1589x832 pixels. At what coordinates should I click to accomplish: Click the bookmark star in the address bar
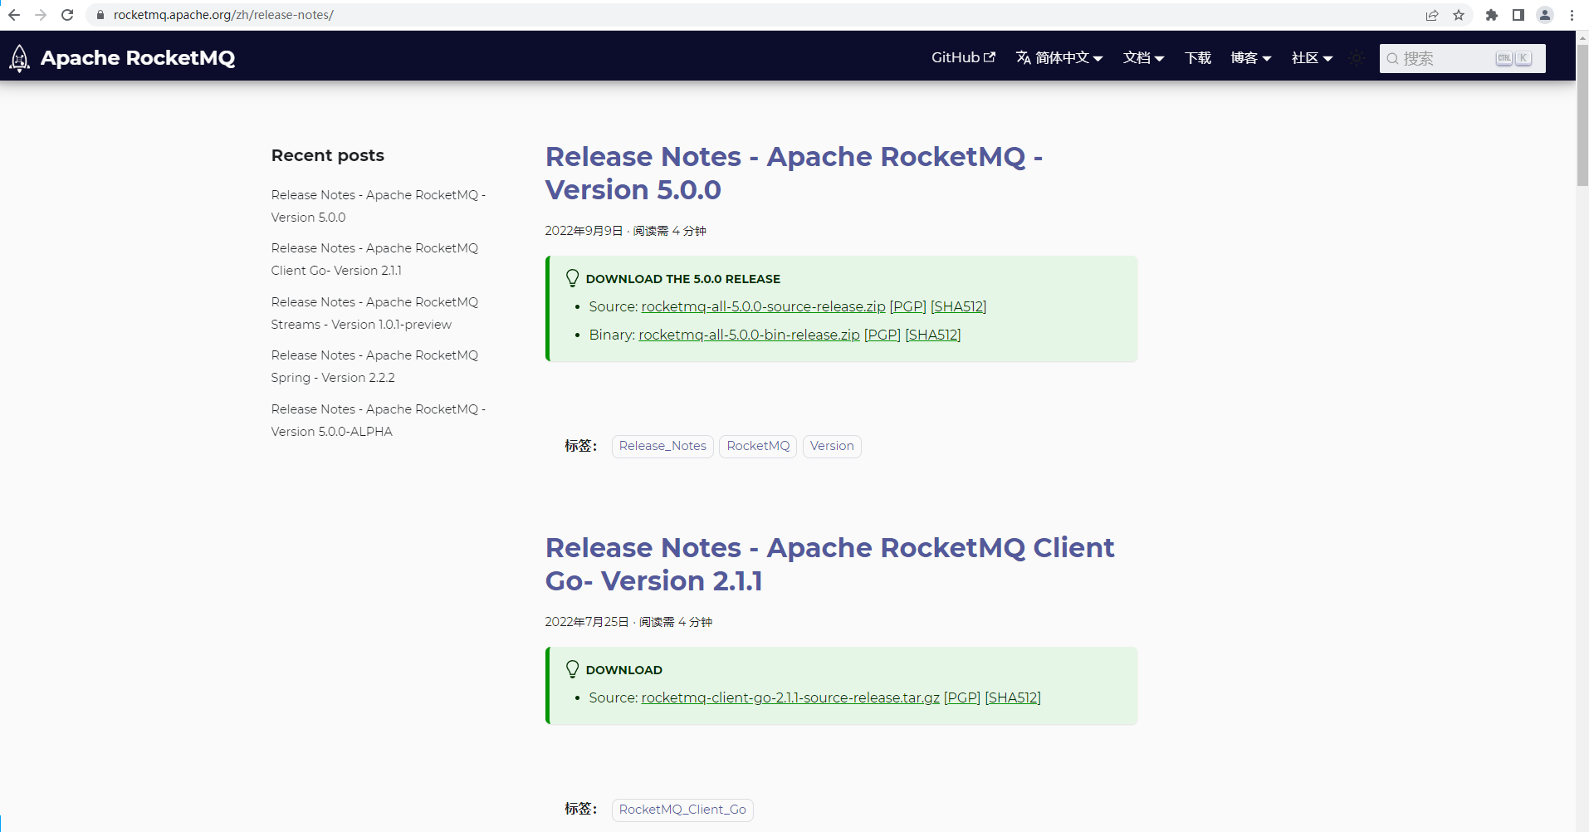click(1459, 14)
